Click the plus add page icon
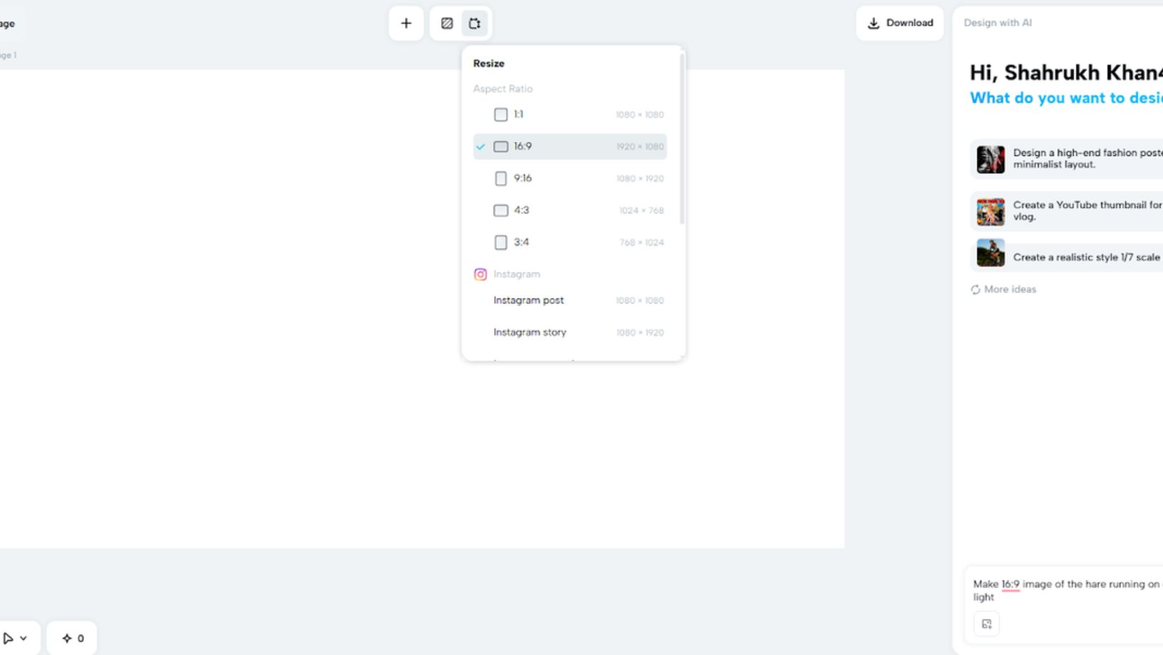This screenshot has height=655, width=1163. point(406,23)
